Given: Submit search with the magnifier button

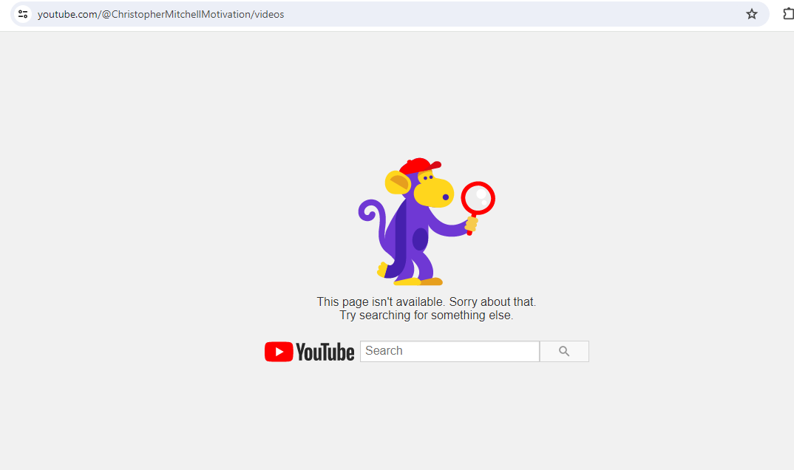Looking at the screenshot, I should 564,351.
